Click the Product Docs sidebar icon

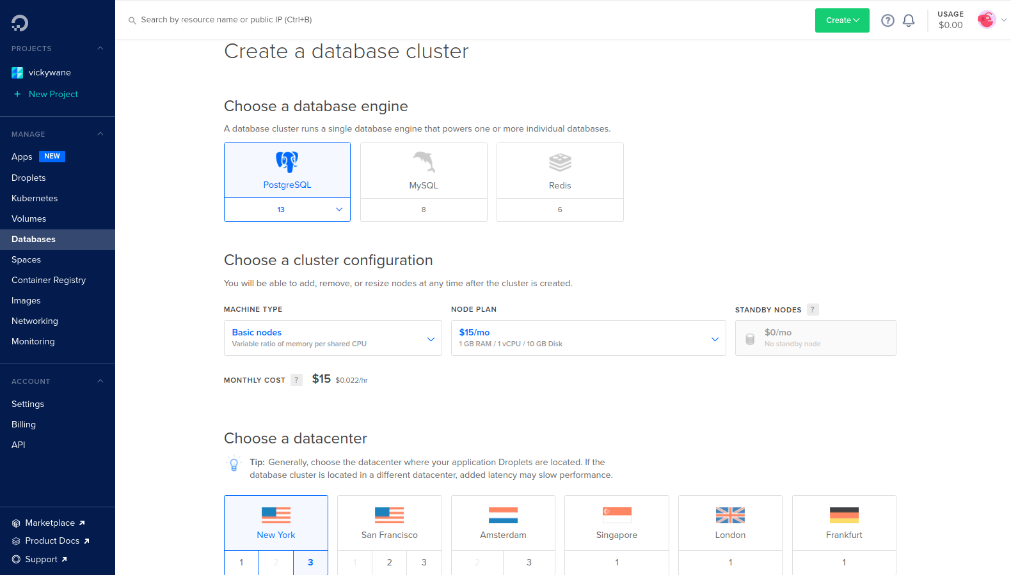click(16, 541)
